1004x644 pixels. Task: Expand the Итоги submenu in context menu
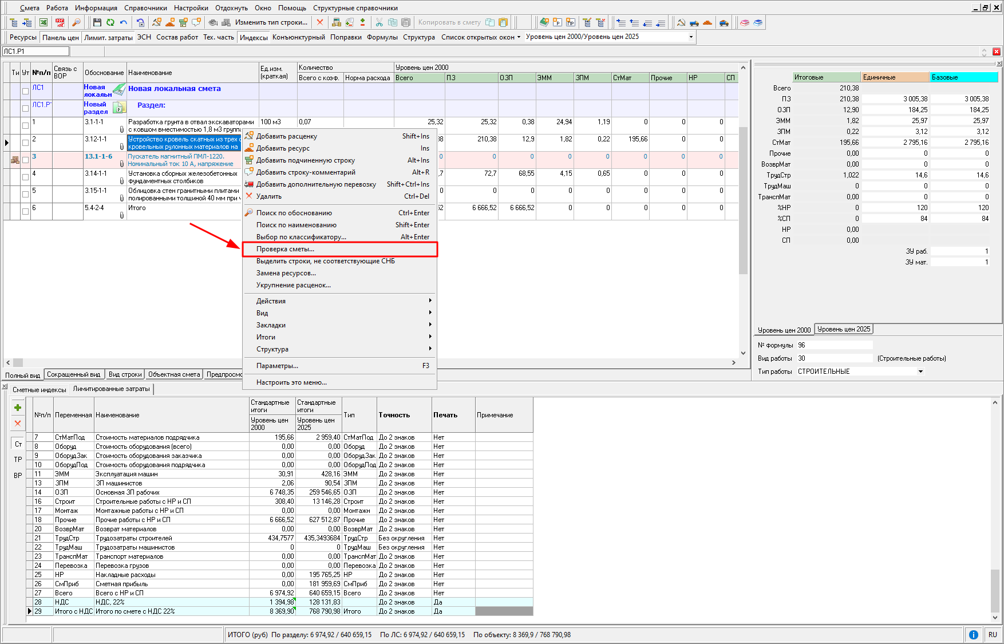(340, 337)
